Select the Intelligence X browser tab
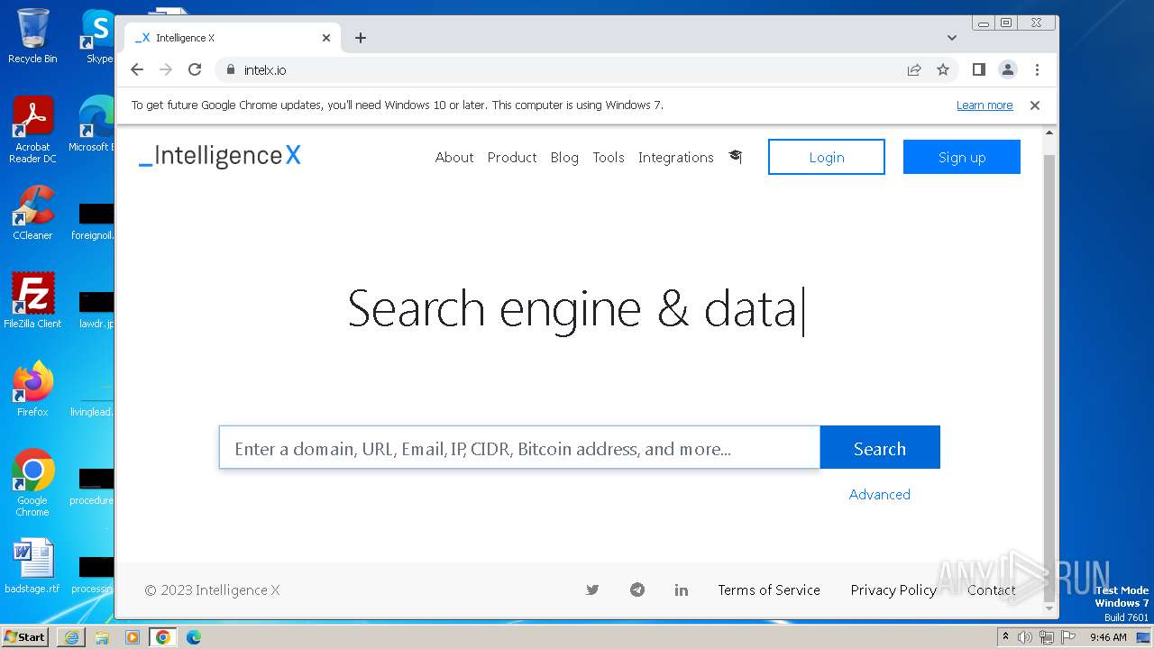This screenshot has width=1154, height=649. [x=233, y=38]
